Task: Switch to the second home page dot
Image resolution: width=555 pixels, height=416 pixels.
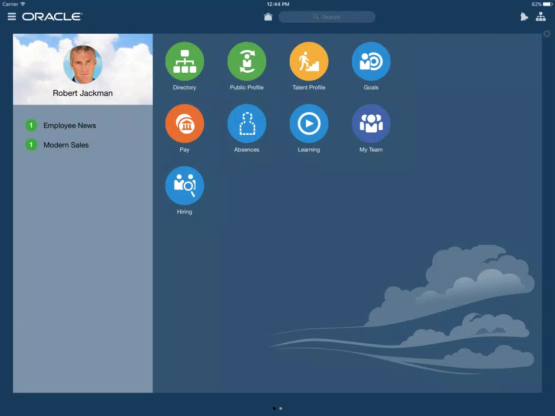Action: point(281,408)
